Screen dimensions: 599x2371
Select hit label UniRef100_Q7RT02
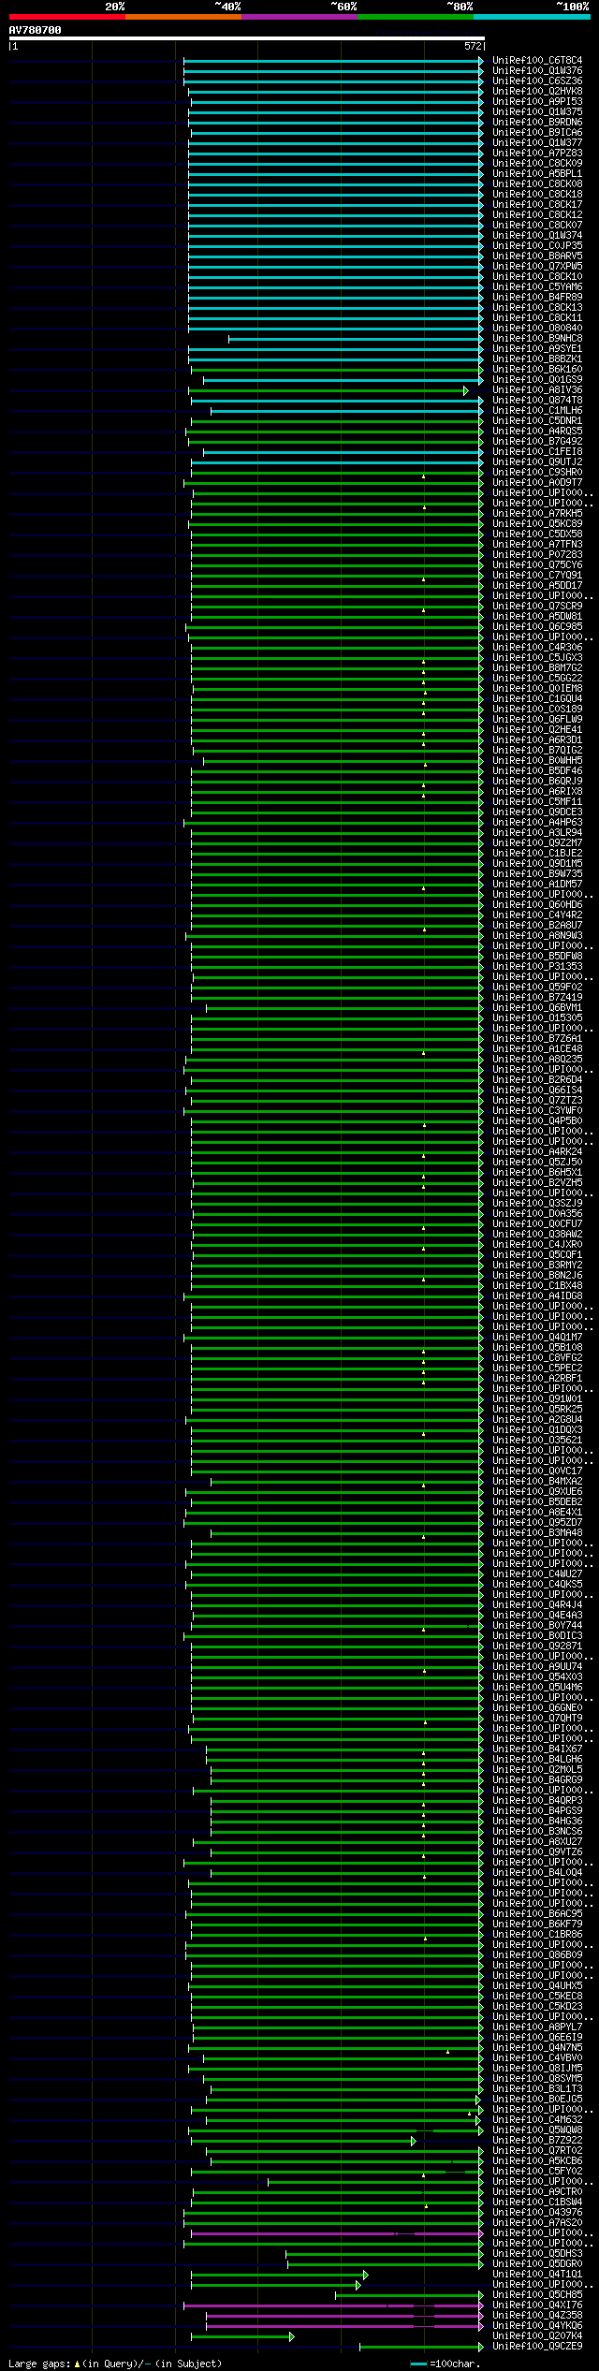537,2151
